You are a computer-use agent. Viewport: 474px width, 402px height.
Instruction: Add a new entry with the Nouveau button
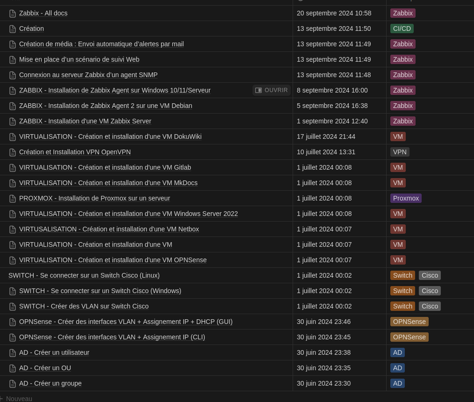(19, 399)
